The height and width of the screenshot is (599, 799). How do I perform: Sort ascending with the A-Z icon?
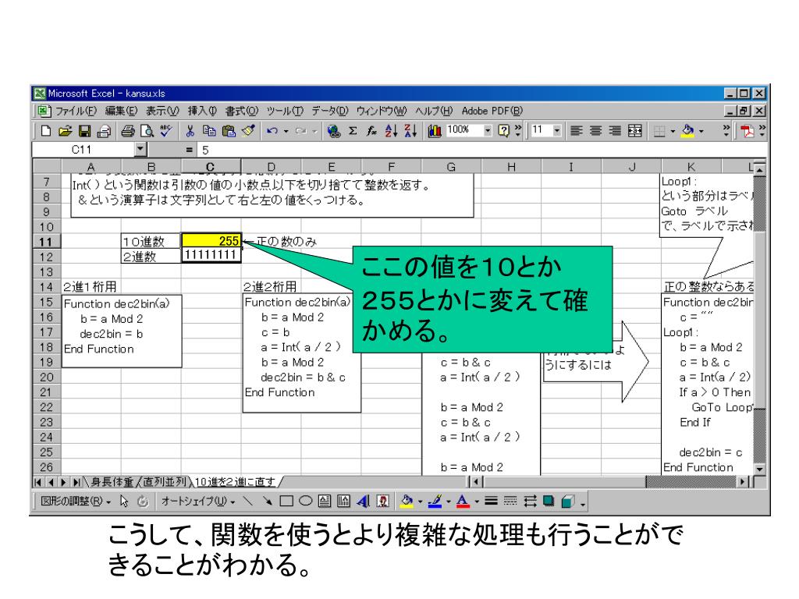click(392, 131)
